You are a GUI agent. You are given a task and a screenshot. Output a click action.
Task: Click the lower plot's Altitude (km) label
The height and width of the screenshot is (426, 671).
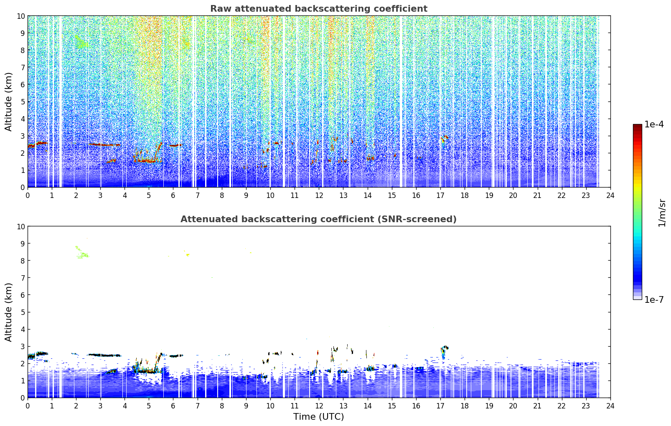pyautogui.click(x=9, y=312)
